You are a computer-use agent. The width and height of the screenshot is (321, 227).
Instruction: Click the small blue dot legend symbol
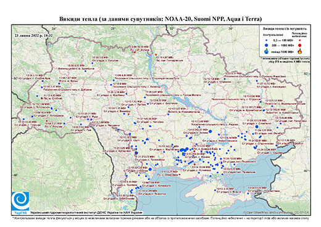267,41
